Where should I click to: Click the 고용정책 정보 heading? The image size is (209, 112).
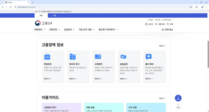coord(53,45)
